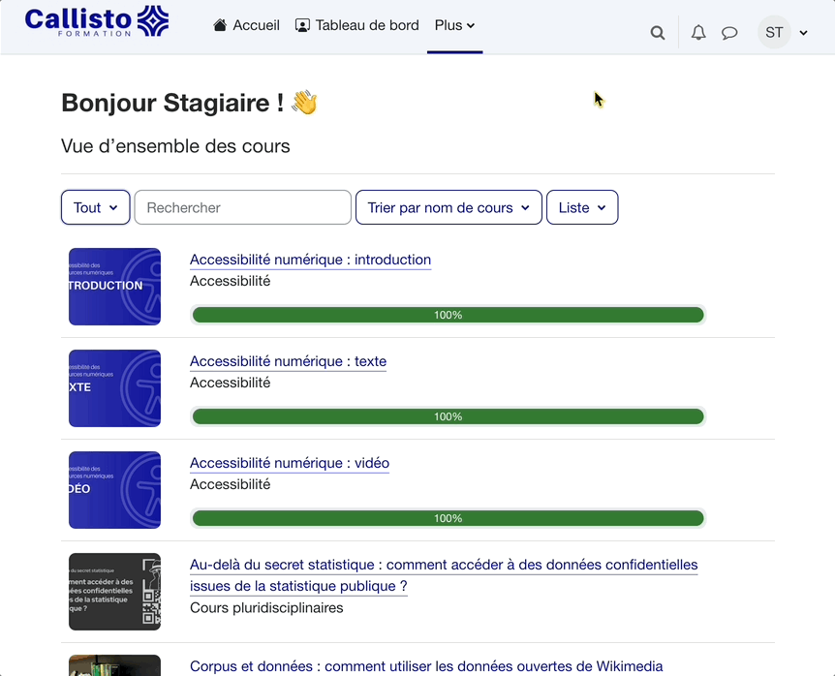Open the Trier par nom de cours dropdown
The width and height of the screenshot is (835, 676).
point(448,207)
